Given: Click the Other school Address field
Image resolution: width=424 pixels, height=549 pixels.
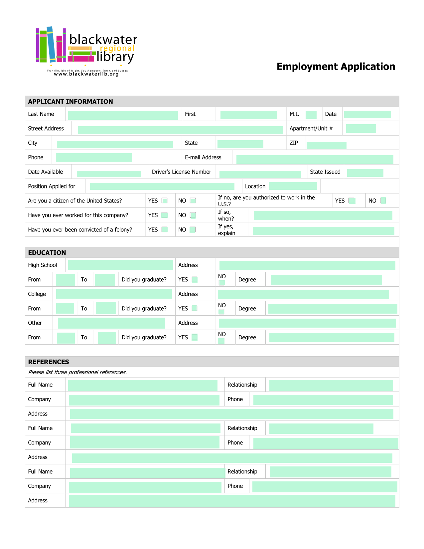Looking at the screenshot, I should 307,323.
